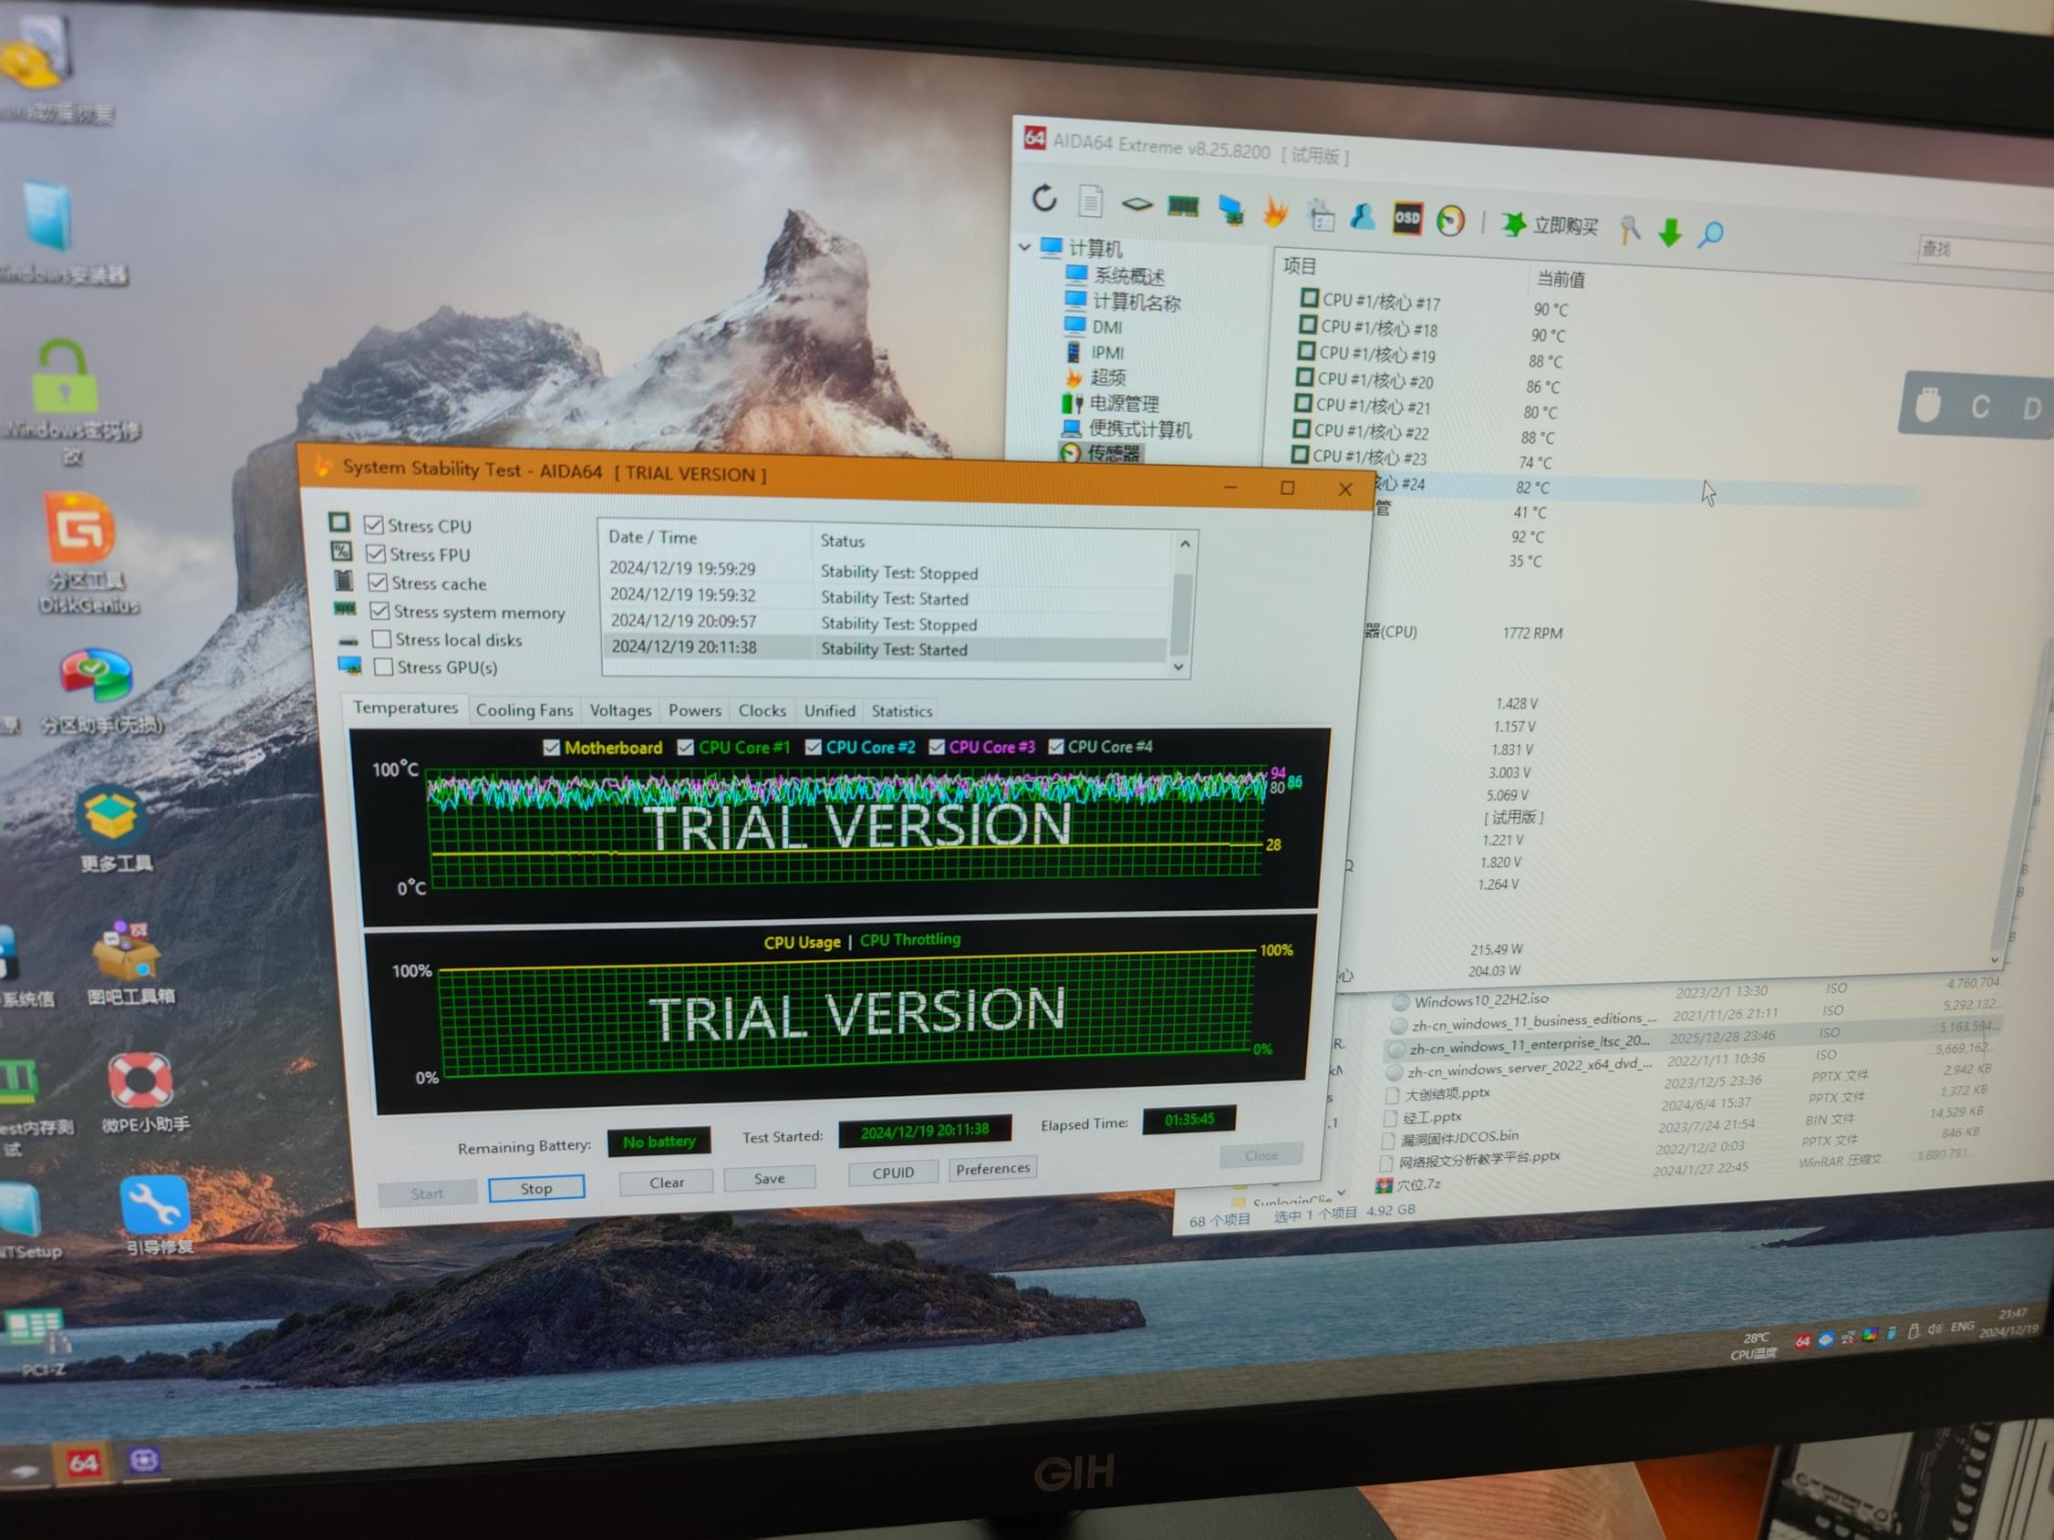The width and height of the screenshot is (2054, 1540).
Task: Click the purple app icon on taskbar
Action: [144, 1461]
